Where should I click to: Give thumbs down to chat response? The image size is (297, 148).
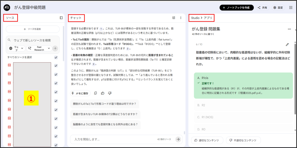pyautogui.click(x=110, y=93)
